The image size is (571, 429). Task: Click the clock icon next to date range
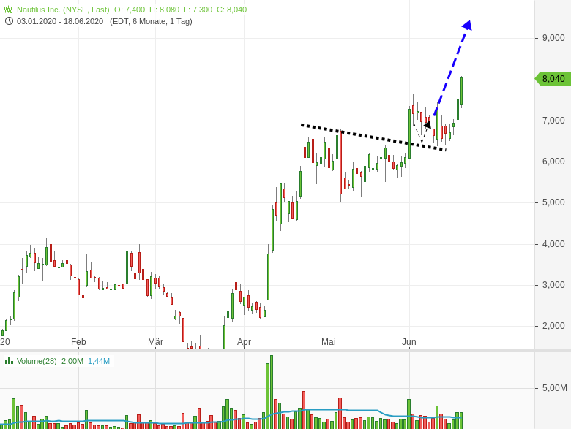9,21
